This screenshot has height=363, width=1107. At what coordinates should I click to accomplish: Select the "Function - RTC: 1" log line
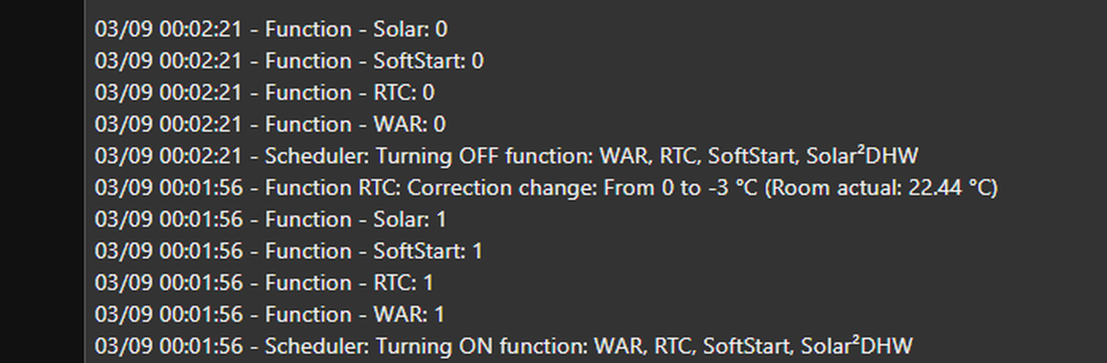pyautogui.click(x=264, y=283)
